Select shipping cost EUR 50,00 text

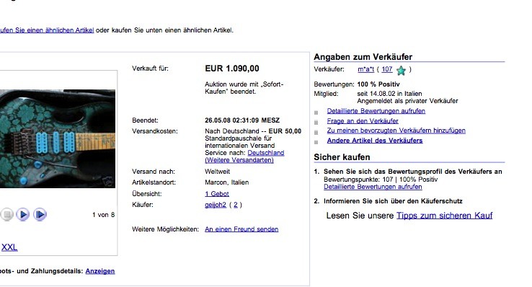pos(285,131)
